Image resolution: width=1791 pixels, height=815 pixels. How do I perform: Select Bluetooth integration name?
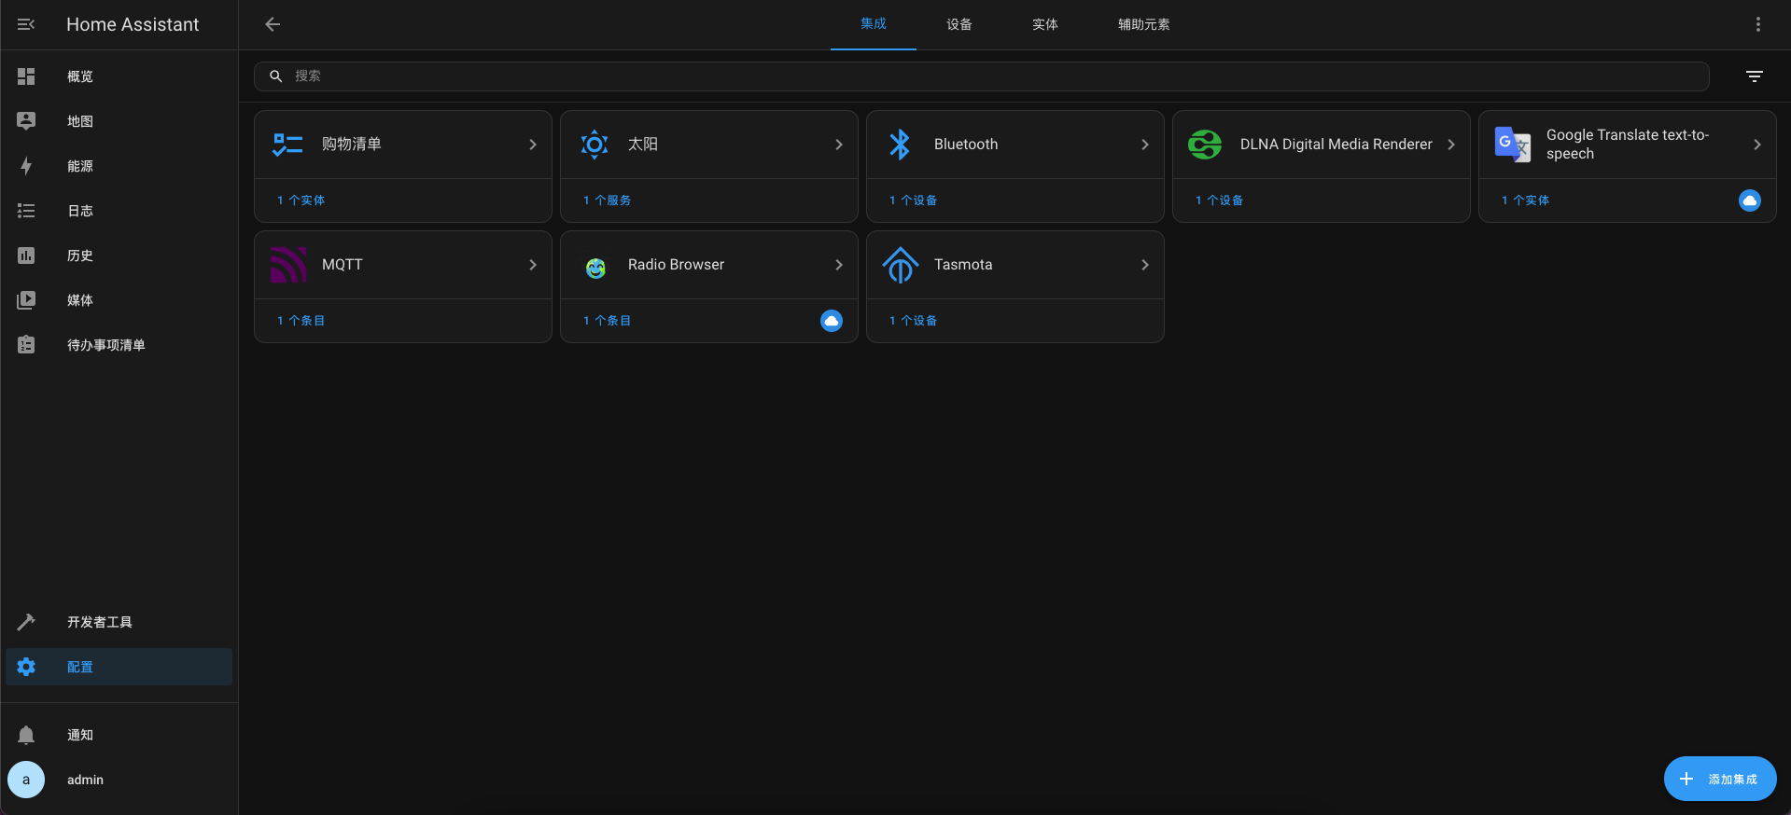966,145
